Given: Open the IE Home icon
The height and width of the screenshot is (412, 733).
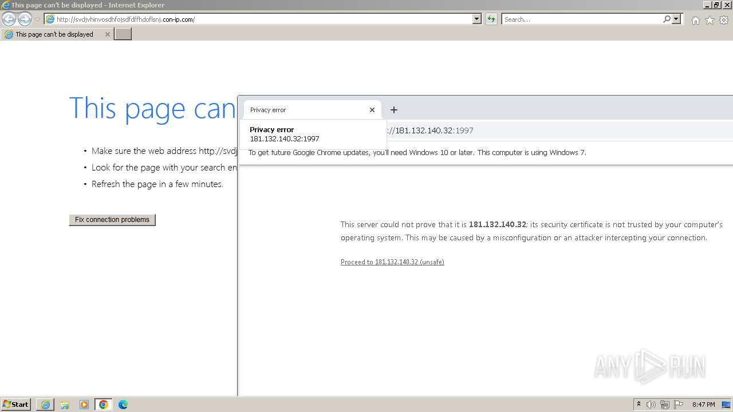Looking at the screenshot, I should tap(695, 20).
